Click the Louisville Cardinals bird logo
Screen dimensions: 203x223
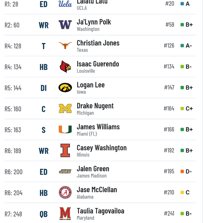coord(65,66)
